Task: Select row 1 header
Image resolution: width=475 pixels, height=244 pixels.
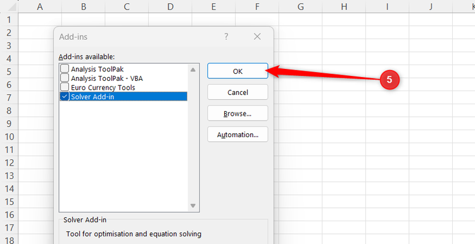Action: tap(9, 20)
